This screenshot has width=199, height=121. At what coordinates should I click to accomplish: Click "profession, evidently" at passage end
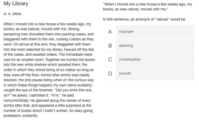point(21,116)
